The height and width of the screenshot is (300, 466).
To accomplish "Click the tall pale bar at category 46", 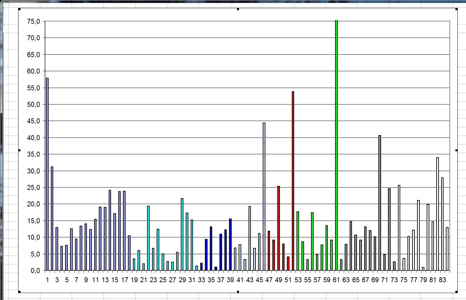I will point(264,196).
